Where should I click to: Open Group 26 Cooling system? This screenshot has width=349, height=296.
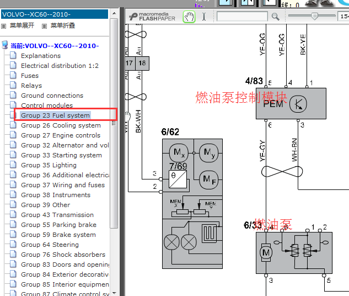pyautogui.click(x=61, y=125)
